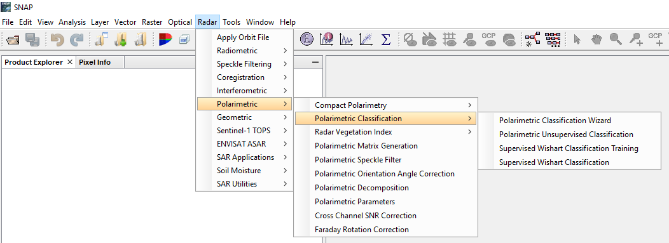The width and height of the screenshot is (669, 243).
Task: Toggle the no-data overlay eye icon
Action: [x=410, y=39]
